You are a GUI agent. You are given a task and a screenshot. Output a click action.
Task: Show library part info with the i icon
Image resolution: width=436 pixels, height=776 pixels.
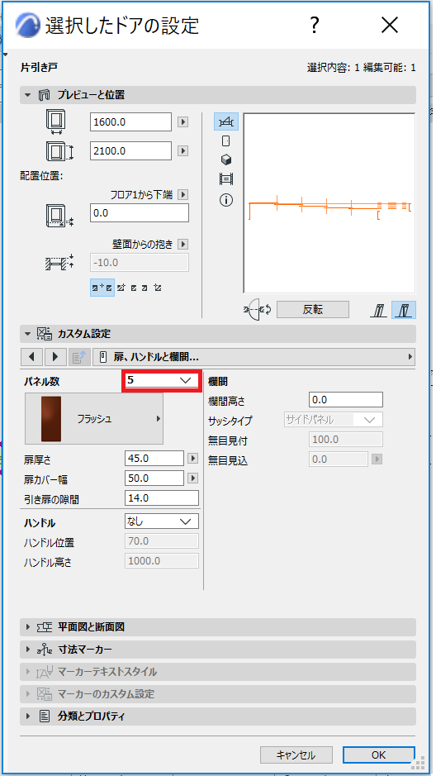[x=226, y=200]
